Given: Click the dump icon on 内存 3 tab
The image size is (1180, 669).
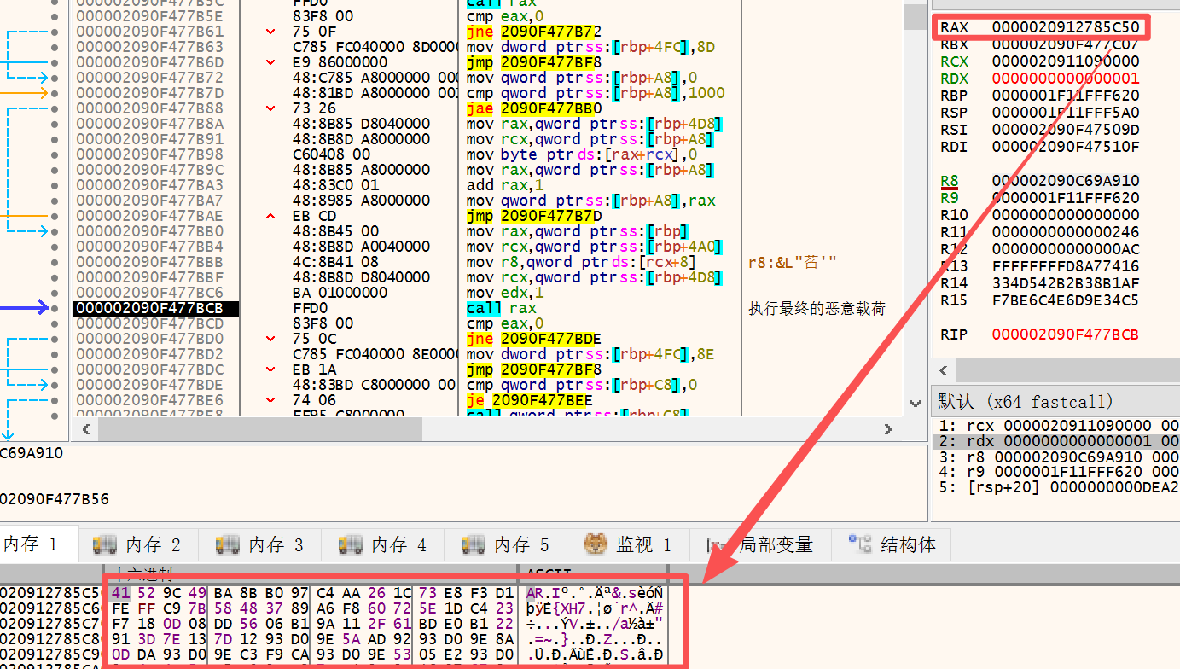Looking at the screenshot, I should [227, 544].
